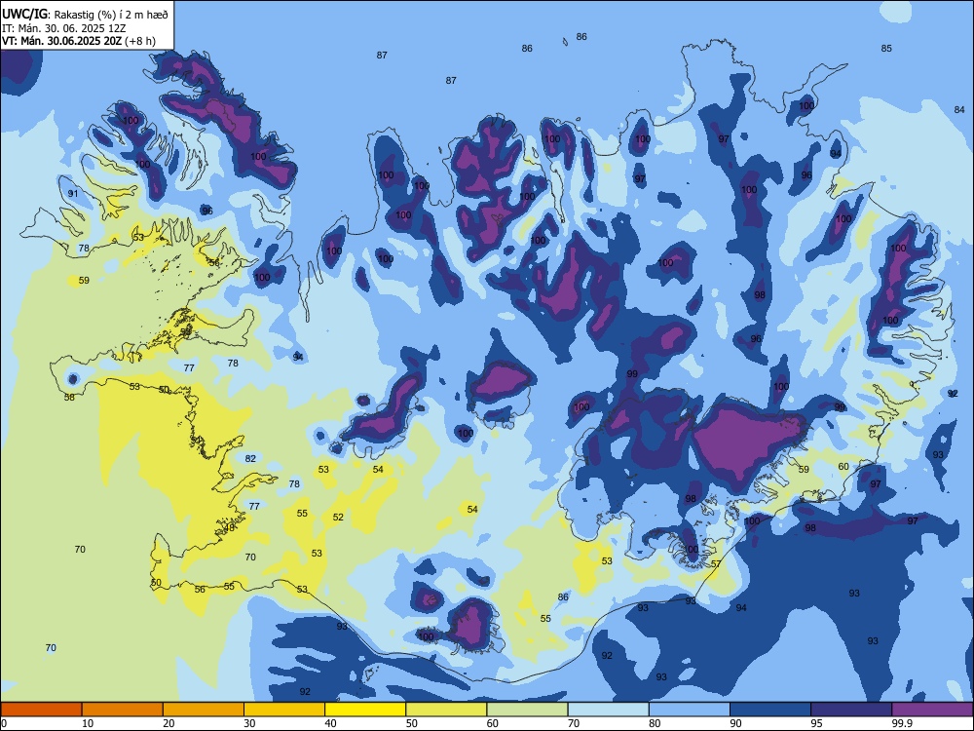Image resolution: width=974 pixels, height=731 pixels.
Task: Click the 30–40 golden legend swatch
Action: [284, 710]
